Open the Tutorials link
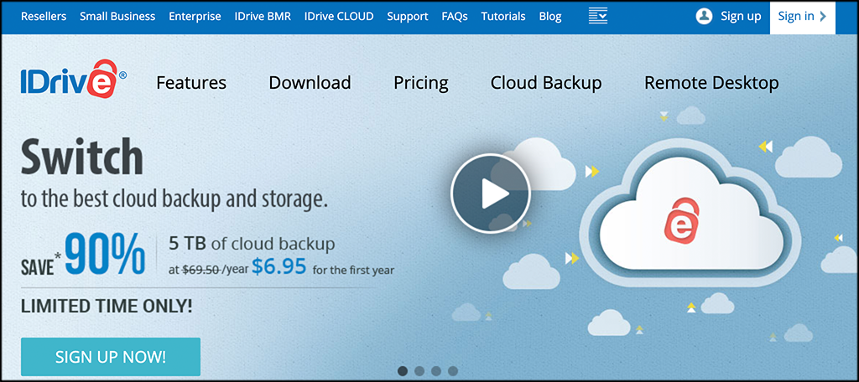Viewport: 859px width, 382px height. [x=503, y=16]
